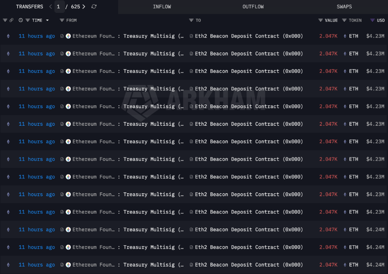Click contract document icon before first Eth2 Beacon
The width and height of the screenshot is (388, 274).
tap(191, 36)
